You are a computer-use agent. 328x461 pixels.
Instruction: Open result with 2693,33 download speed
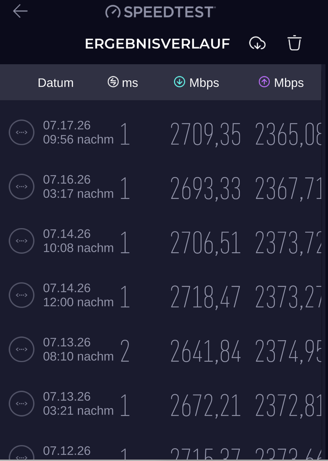pos(164,187)
